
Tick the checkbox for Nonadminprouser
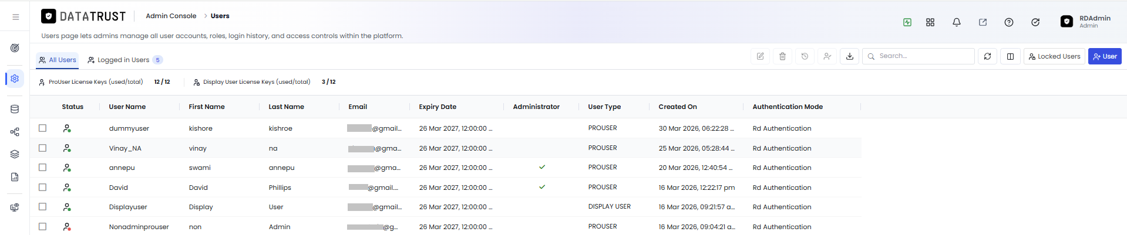pyautogui.click(x=42, y=226)
